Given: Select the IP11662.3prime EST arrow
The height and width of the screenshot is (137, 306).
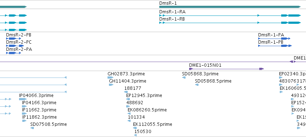Looking at the screenshot, I should (x=24, y=114).
